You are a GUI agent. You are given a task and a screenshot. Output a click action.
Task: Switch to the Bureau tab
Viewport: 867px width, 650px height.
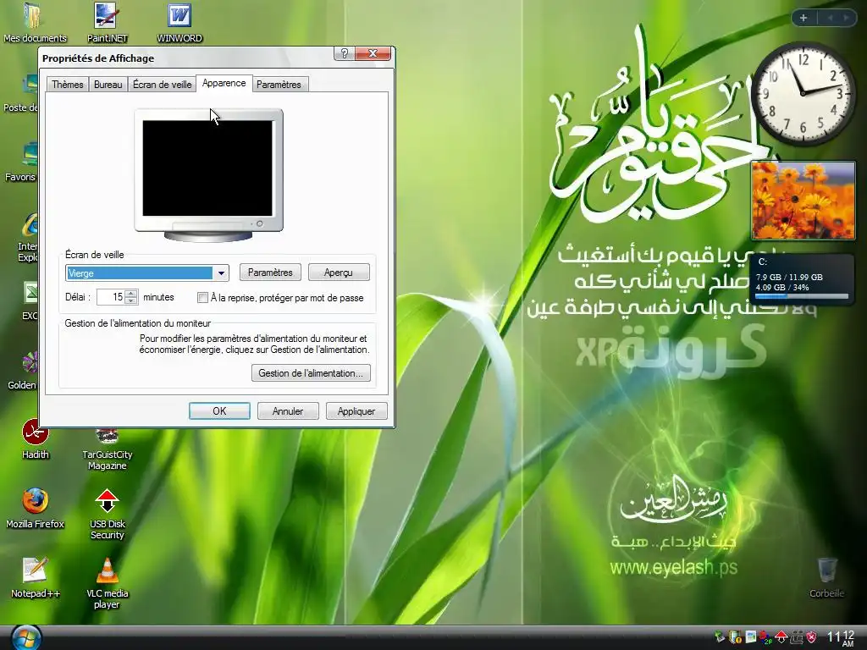[108, 85]
